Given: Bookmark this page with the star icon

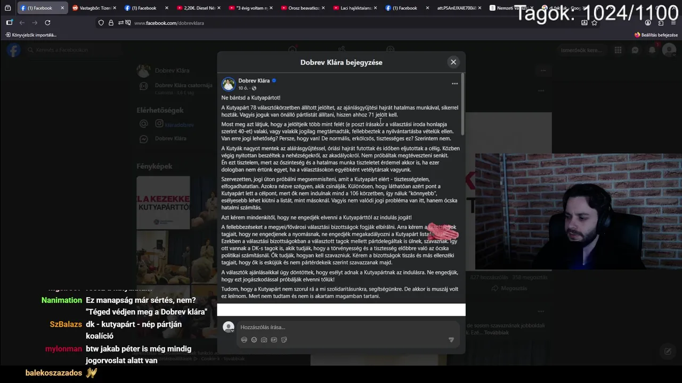Looking at the screenshot, I should 594,23.
